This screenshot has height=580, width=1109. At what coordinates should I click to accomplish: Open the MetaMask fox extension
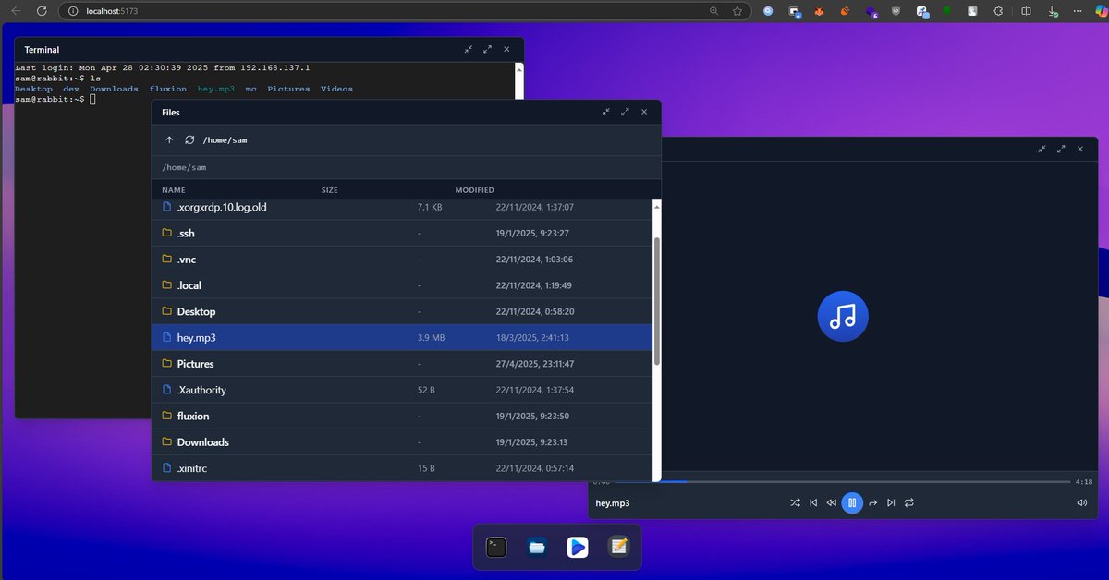820,11
